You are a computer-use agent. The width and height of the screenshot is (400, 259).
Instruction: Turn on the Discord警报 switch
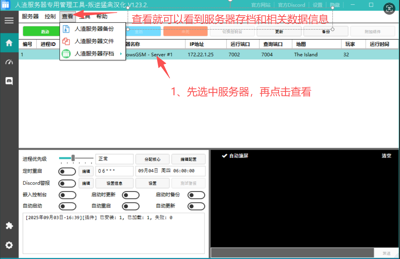click(67, 183)
